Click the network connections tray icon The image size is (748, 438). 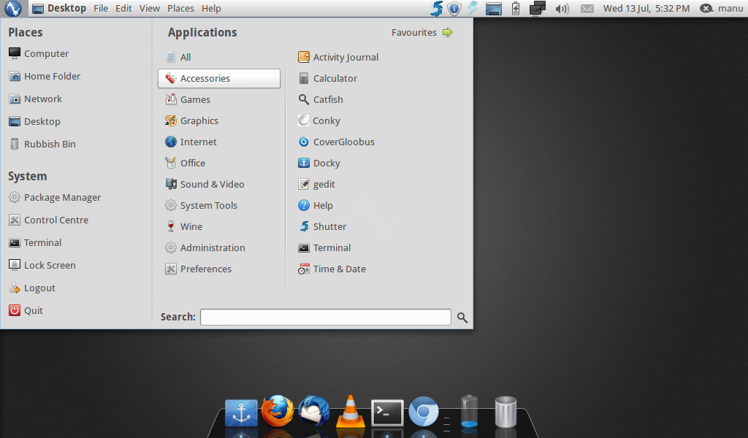pos(537,9)
